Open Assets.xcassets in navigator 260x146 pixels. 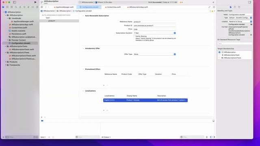[x=18, y=31]
